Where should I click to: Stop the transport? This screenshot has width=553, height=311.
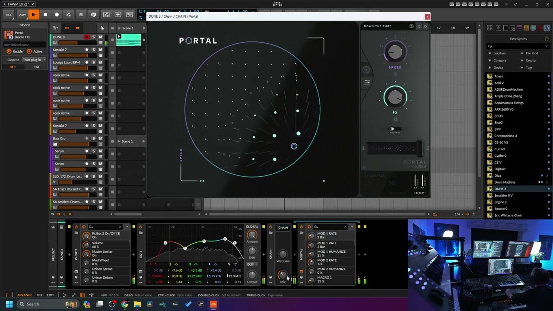coord(45,14)
